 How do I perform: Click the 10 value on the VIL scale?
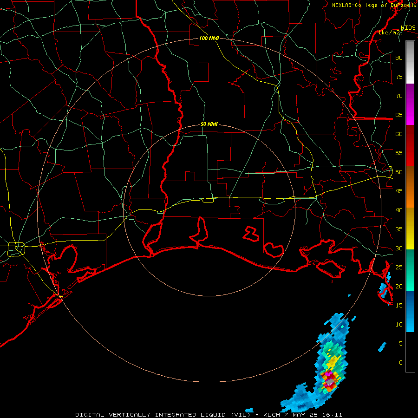(x=399, y=325)
